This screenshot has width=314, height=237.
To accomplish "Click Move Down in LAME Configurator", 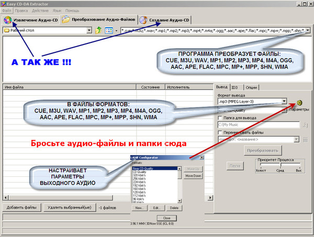I will click(193, 176).
